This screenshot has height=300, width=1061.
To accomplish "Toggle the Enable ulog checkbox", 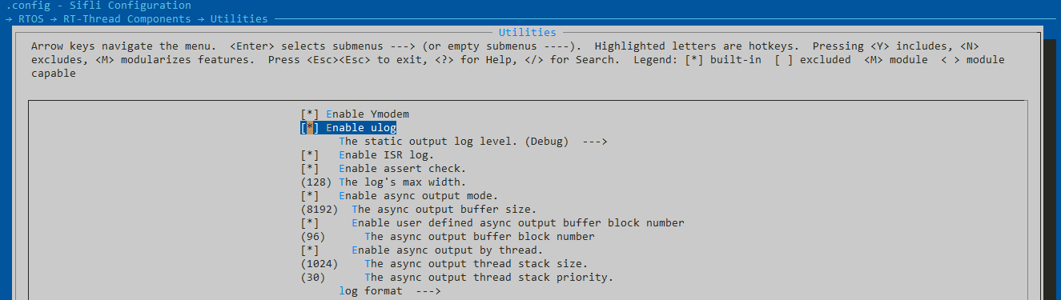I will [310, 128].
